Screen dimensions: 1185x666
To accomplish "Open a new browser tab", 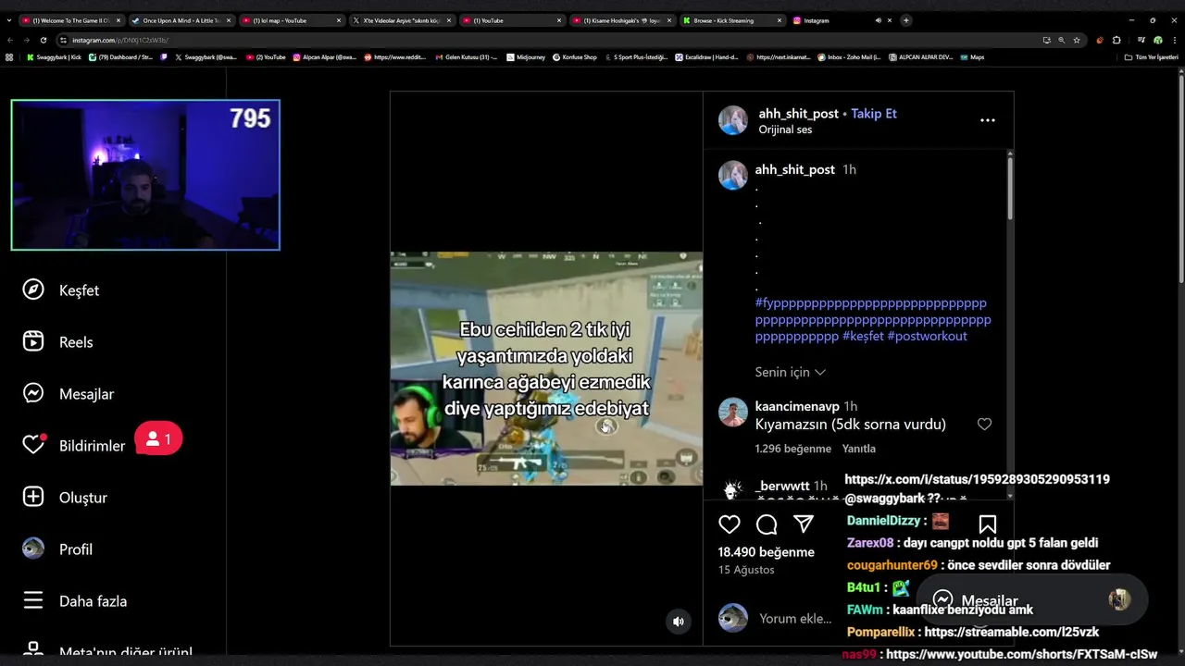I will coord(906,20).
